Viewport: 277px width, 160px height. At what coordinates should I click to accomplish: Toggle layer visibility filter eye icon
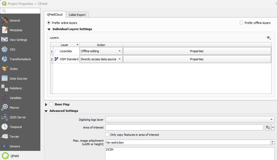pos(269,38)
